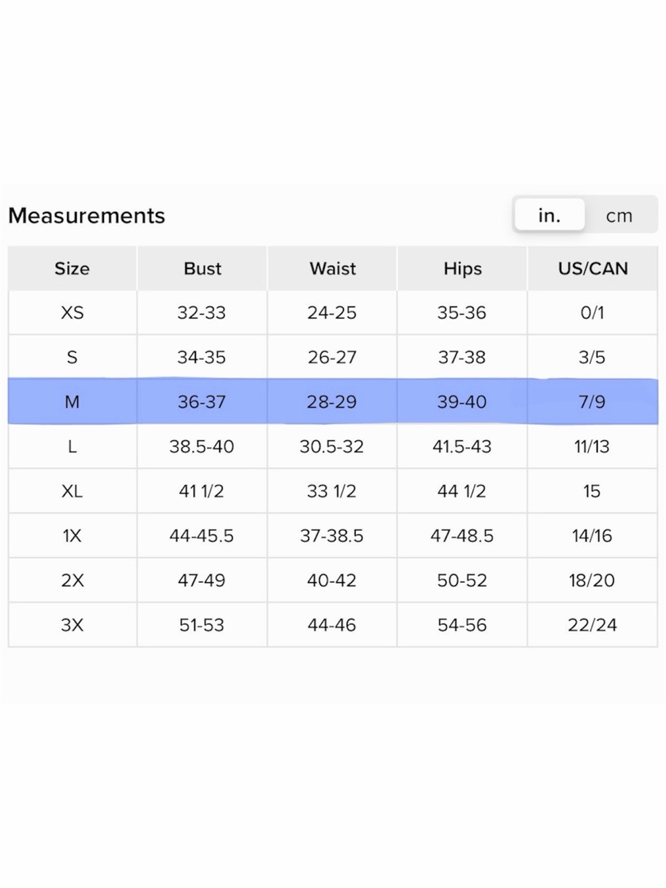
Task: Click US/CAN value 18/20
Action: click(x=592, y=581)
